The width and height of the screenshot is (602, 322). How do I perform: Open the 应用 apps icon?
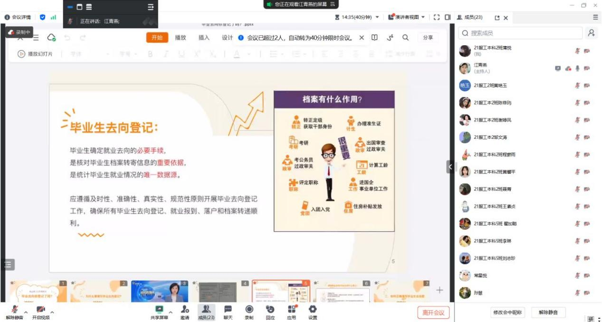[x=291, y=310]
